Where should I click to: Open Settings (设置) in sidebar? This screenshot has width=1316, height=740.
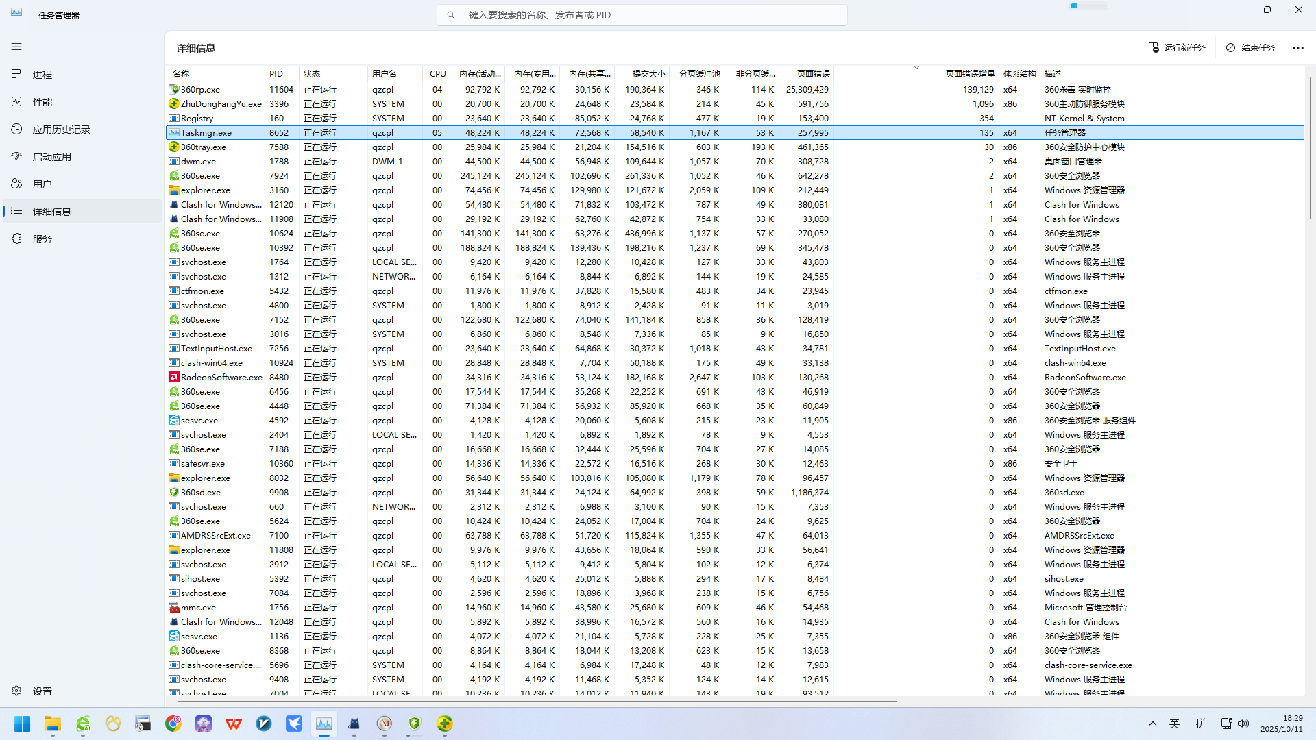pos(42,691)
